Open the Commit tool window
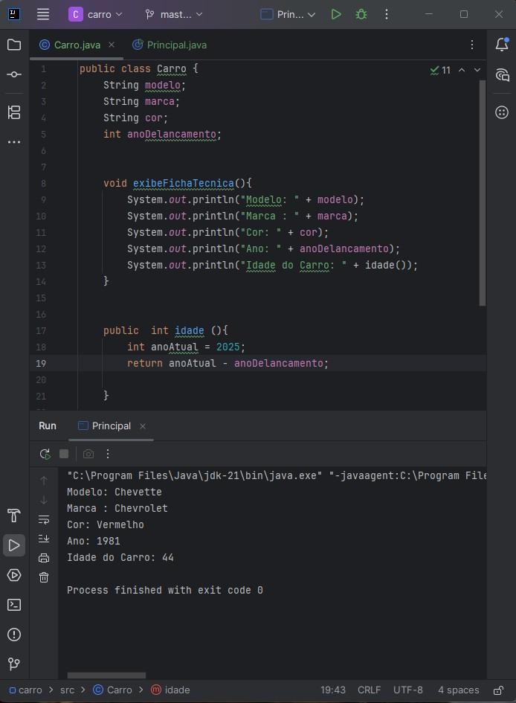The image size is (516, 703). click(14, 75)
